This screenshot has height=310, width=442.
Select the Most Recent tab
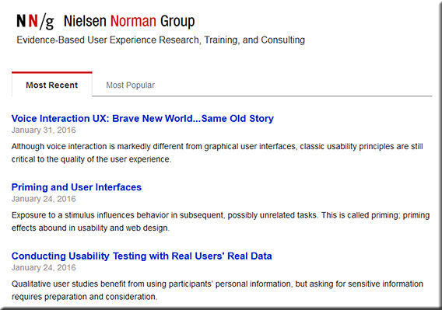pyautogui.click(x=52, y=85)
